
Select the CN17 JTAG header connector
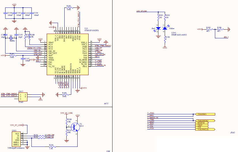pyautogui.click(x=22, y=96)
